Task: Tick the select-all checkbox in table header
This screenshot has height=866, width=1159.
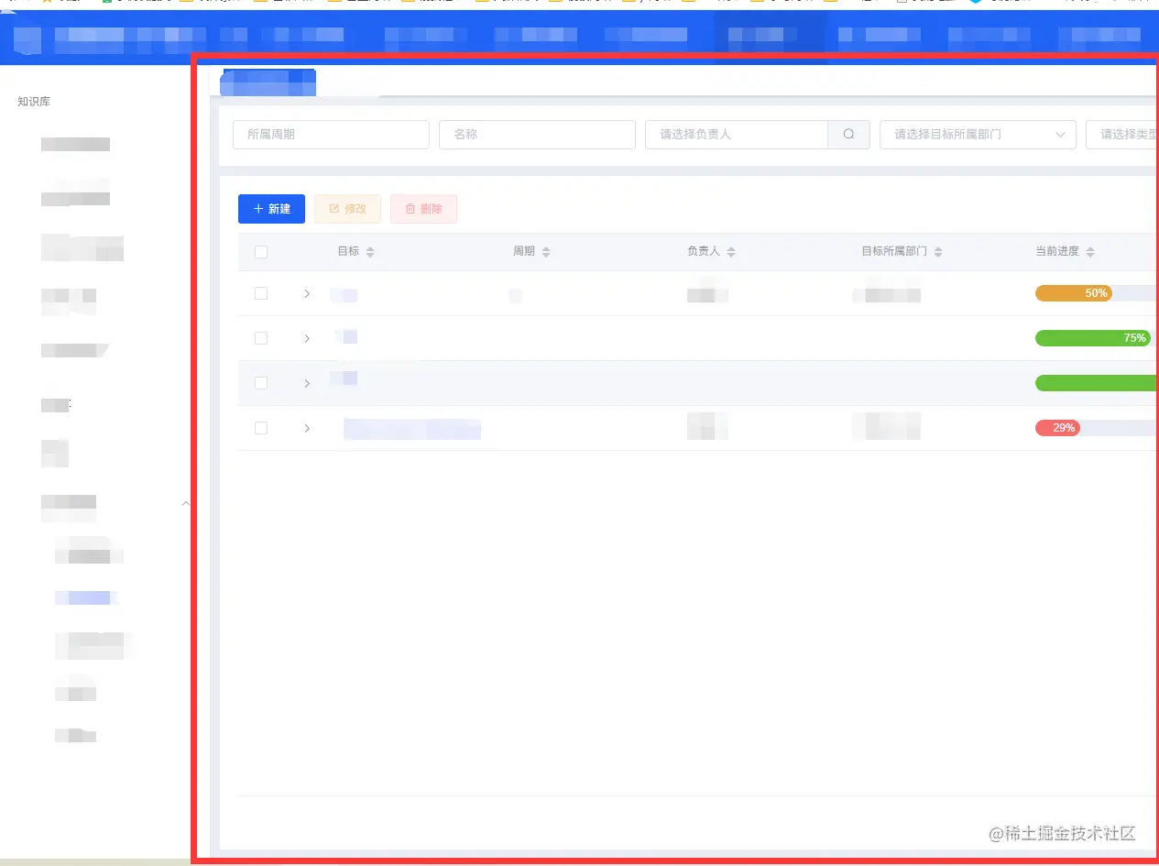Action: (x=261, y=252)
